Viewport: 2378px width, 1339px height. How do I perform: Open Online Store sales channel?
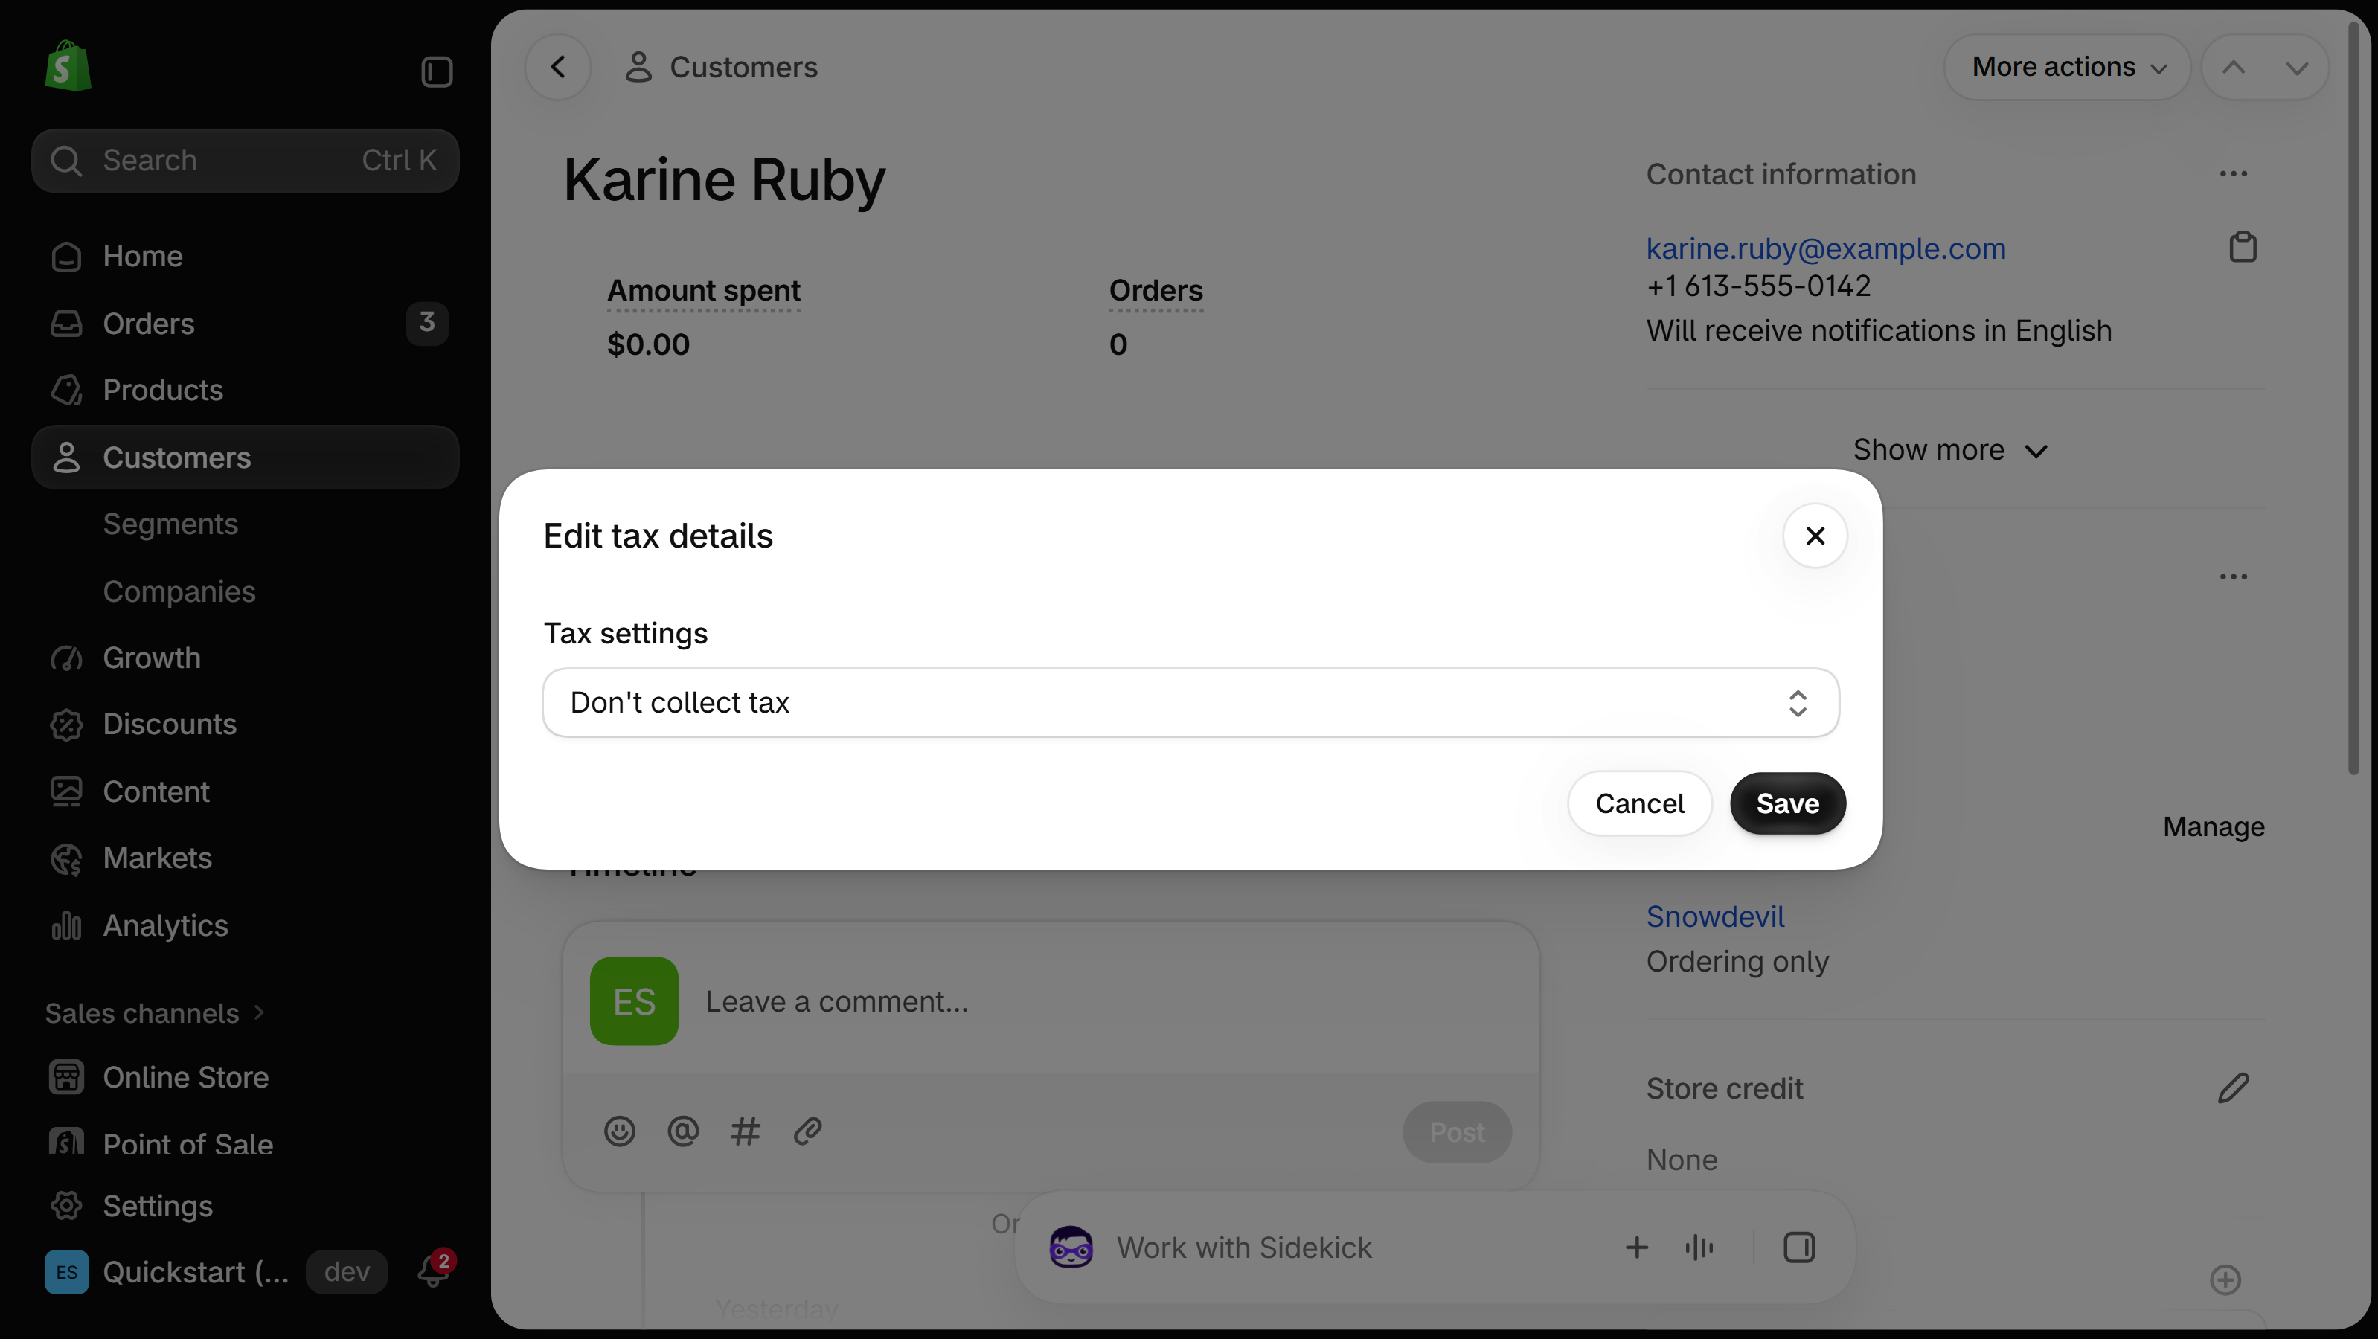(x=246, y=1077)
